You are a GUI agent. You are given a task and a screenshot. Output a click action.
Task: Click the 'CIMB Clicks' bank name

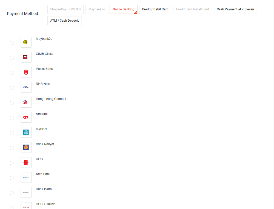(45, 54)
